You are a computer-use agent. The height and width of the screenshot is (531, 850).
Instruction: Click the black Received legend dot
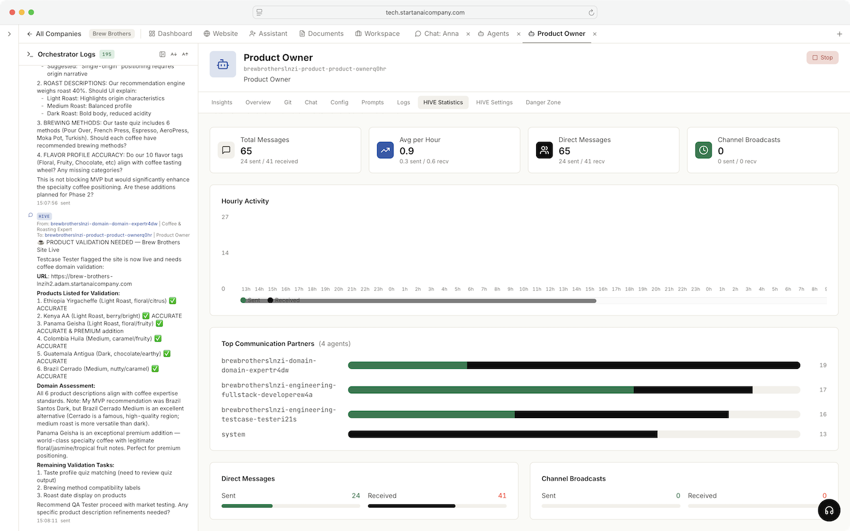(270, 300)
